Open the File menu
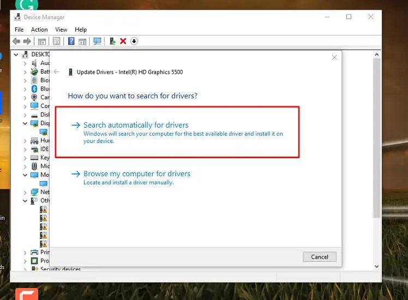This screenshot has width=408, height=300. (x=19, y=29)
